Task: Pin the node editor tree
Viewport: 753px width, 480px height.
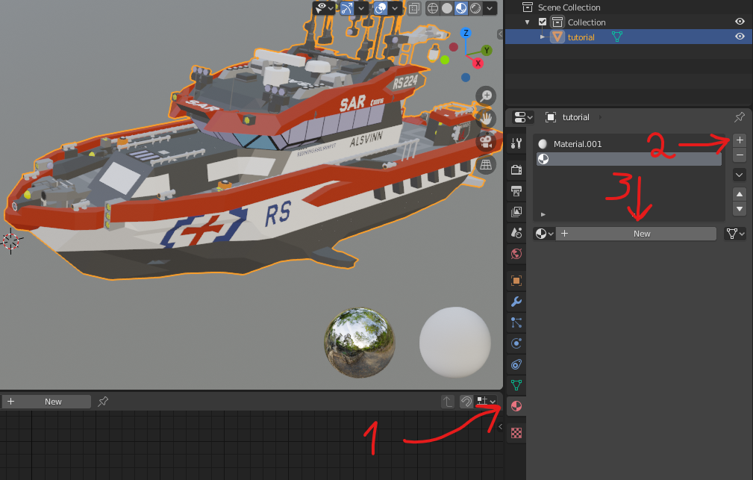Action: tap(103, 401)
